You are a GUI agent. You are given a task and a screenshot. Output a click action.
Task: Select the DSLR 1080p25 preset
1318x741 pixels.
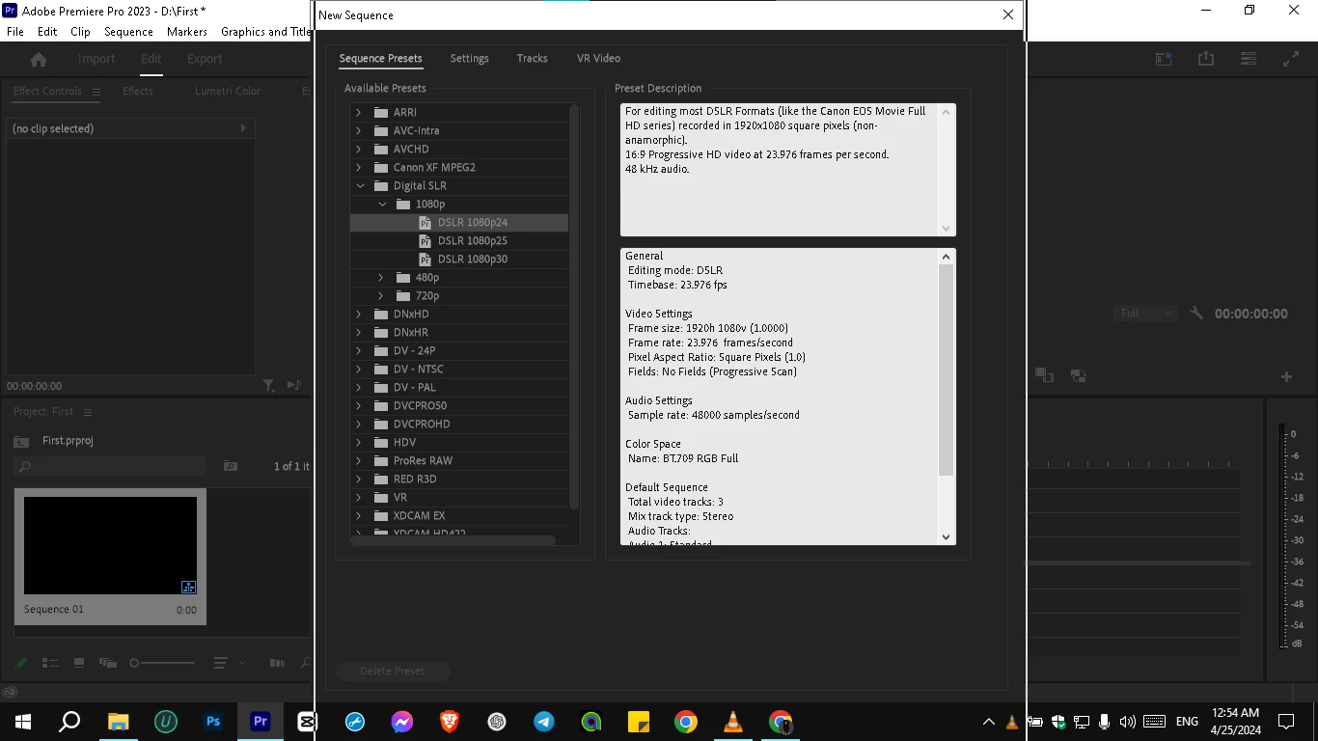(472, 240)
